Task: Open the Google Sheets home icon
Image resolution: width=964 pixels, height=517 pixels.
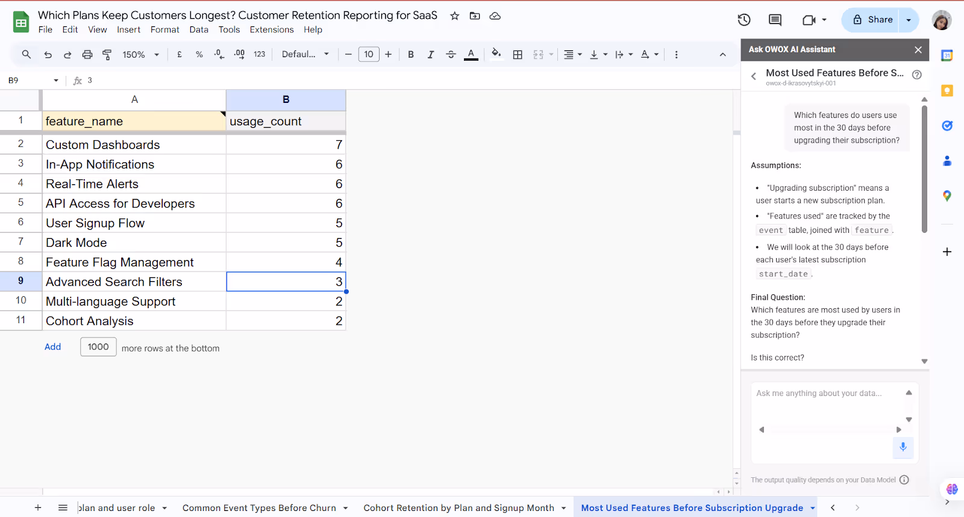Action: tap(21, 22)
